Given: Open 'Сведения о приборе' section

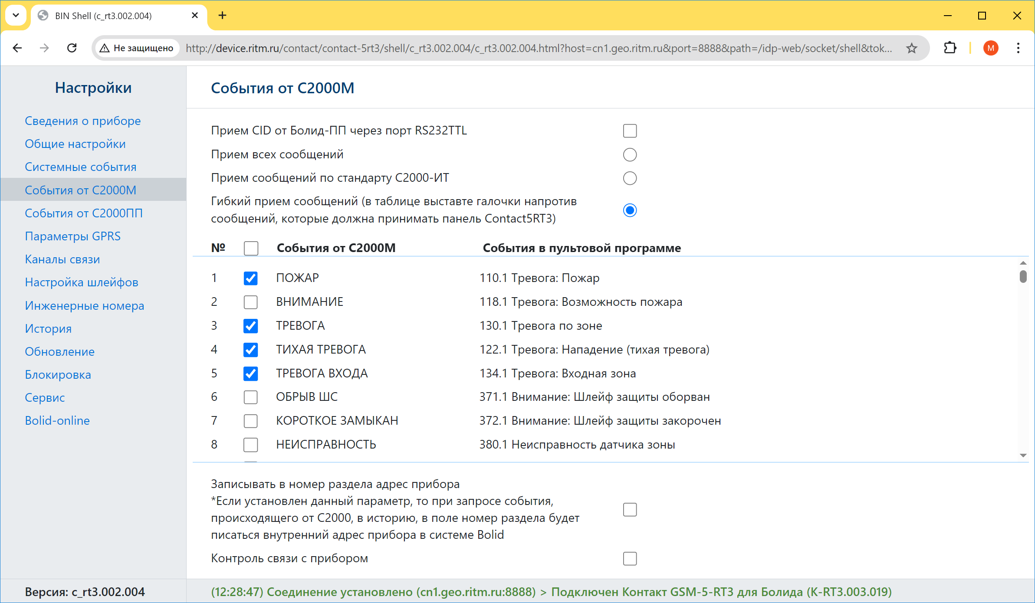Looking at the screenshot, I should (82, 121).
